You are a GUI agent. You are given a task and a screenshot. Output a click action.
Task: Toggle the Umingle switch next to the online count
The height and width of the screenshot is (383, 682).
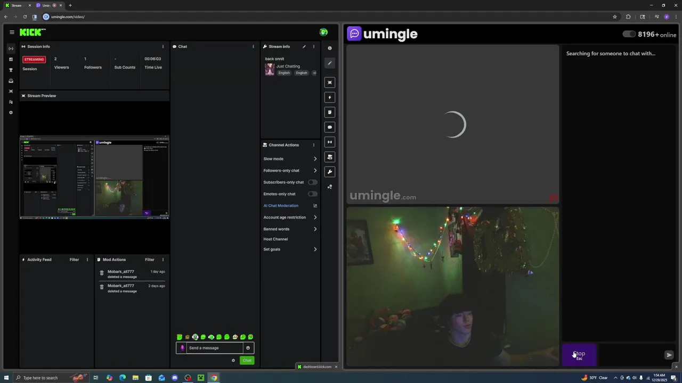629,34
